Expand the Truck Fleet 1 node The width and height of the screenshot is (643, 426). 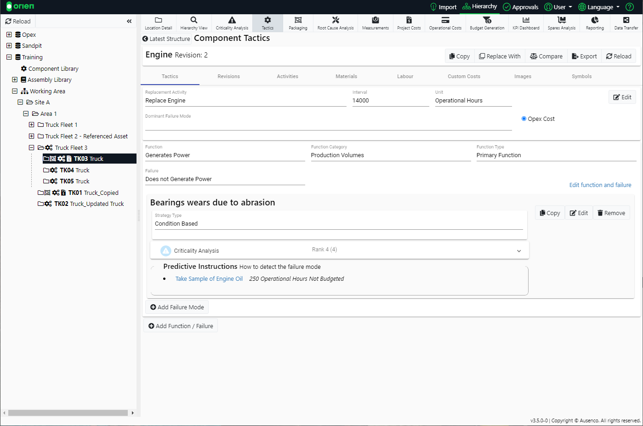click(31, 125)
